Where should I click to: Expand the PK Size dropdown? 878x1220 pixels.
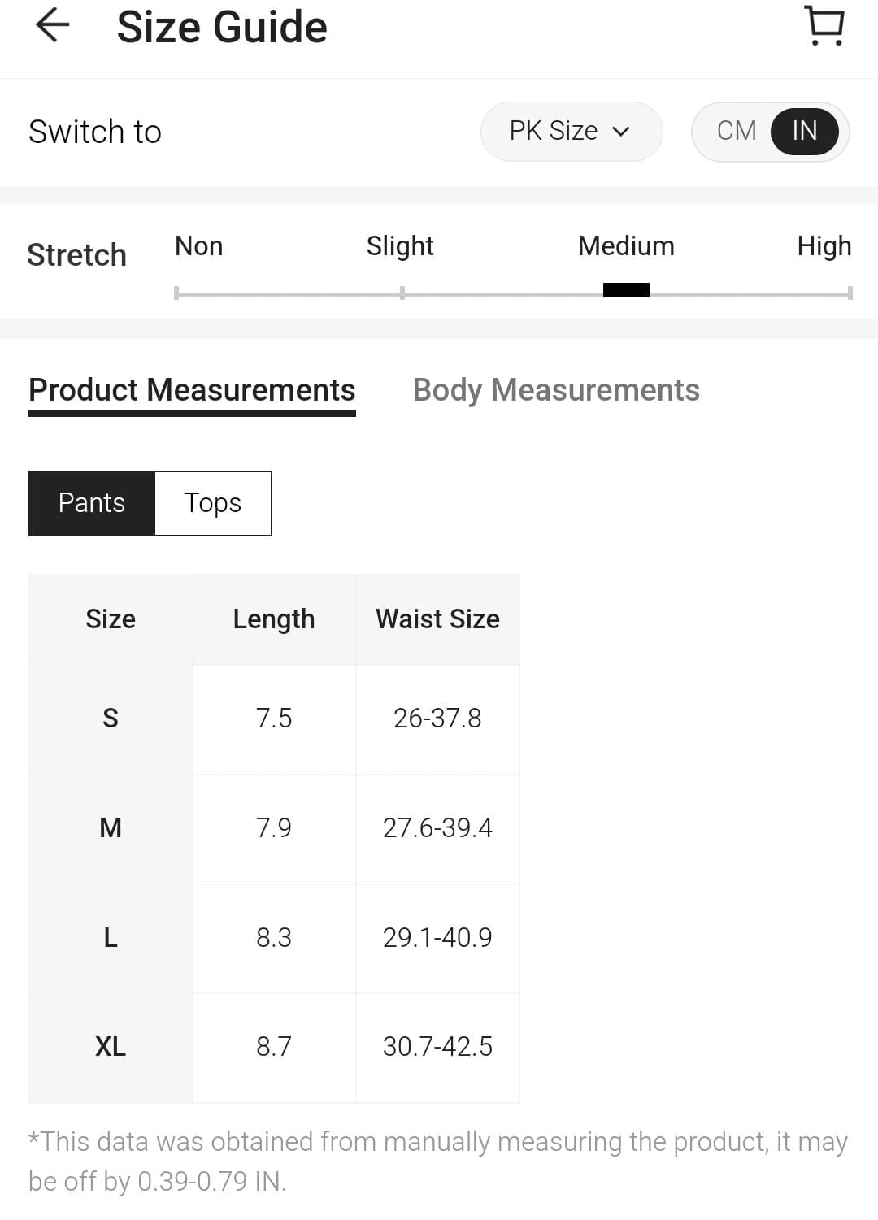point(571,131)
